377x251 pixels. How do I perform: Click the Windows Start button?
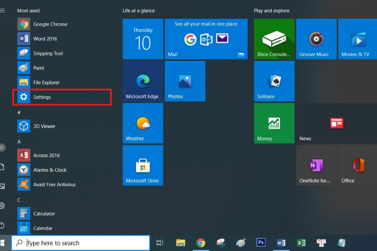(3, 243)
